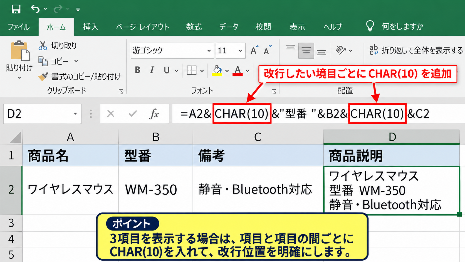Switch to the データ tab
Screen dimensions: 465x262
point(229,27)
